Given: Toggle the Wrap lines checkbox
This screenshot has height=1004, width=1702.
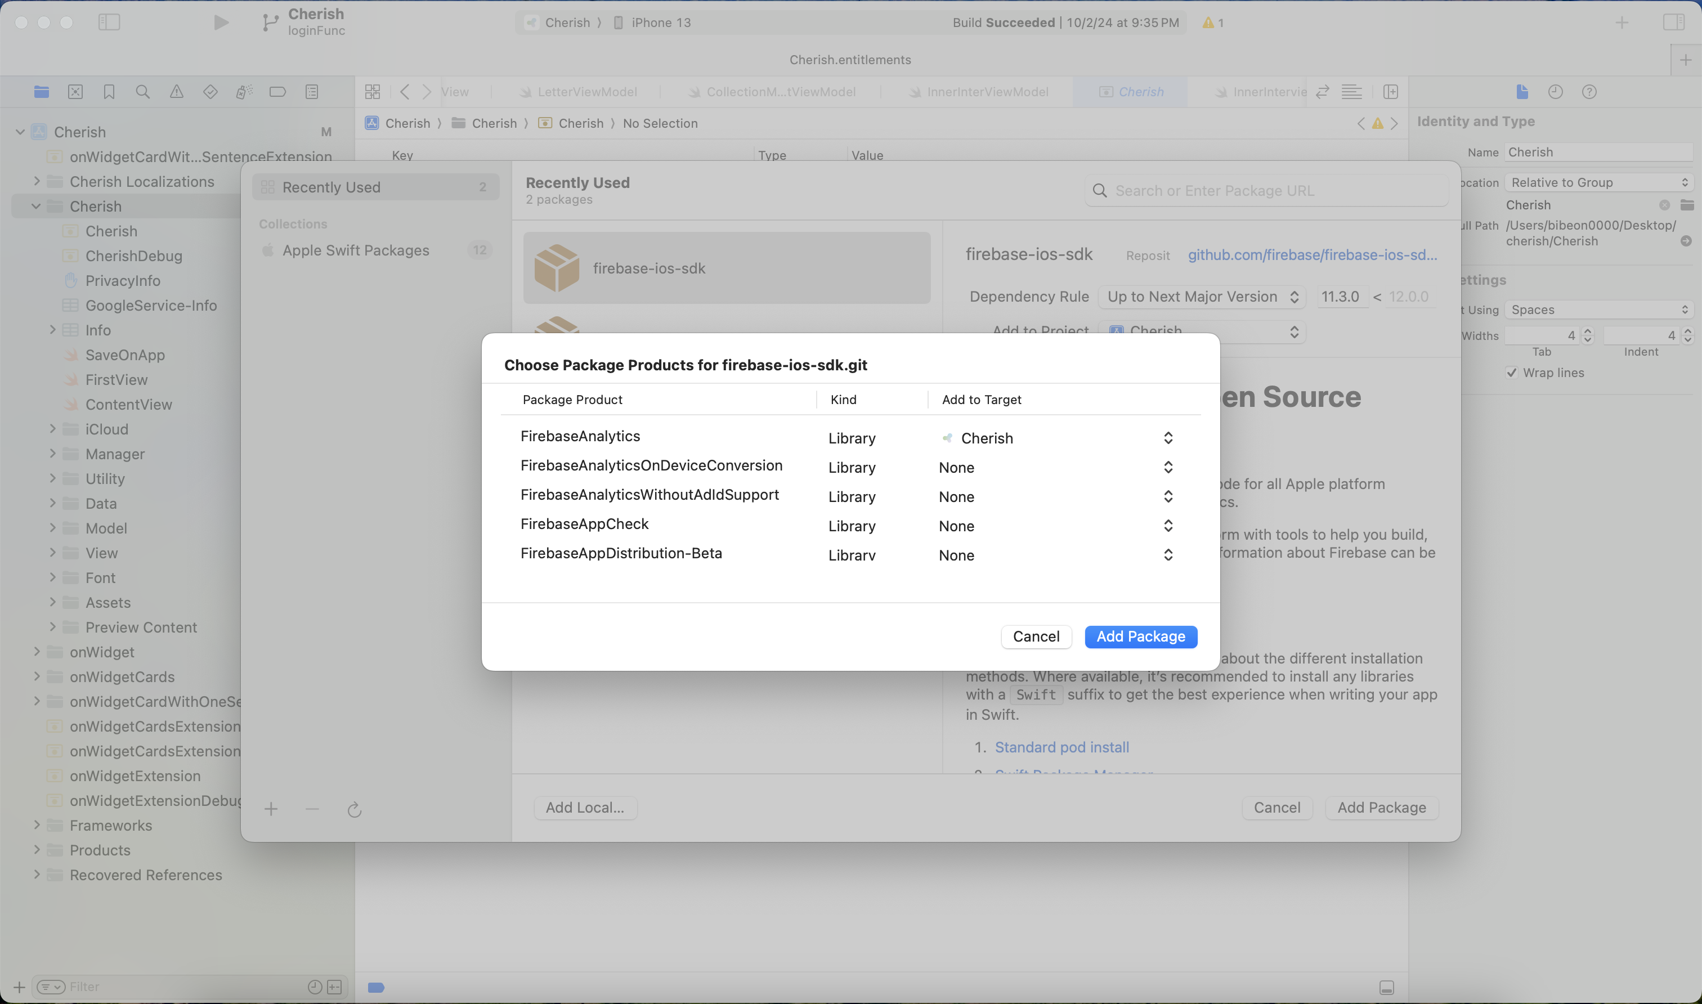Looking at the screenshot, I should 1512,373.
